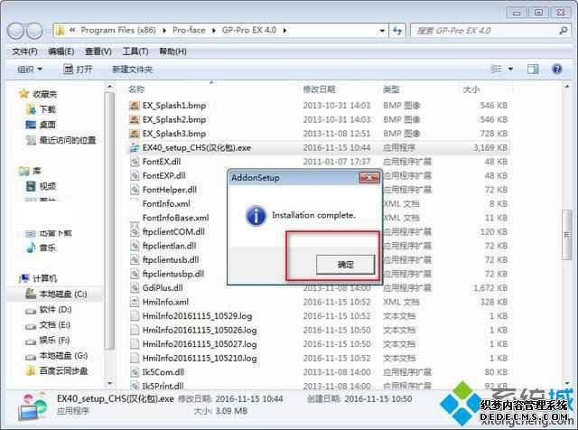Screen dimensions: 578x430
Task: Open 桌面 in favorites sidebar
Action: (x=41, y=125)
